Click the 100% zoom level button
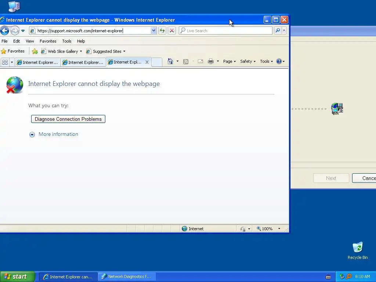Viewport: 376px width, 282px height. (x=264, y=229)
